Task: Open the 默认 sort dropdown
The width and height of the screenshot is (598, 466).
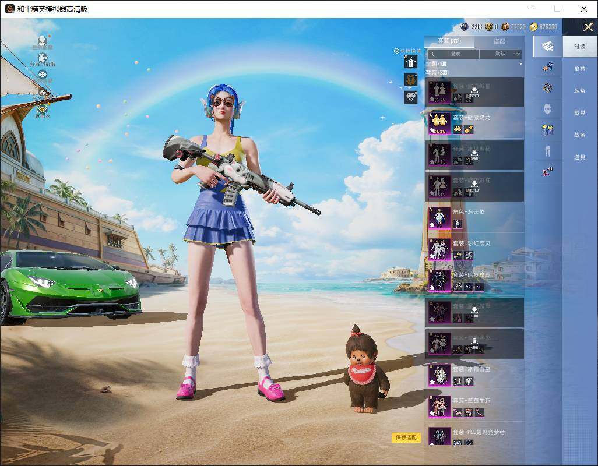Action: 501,54
